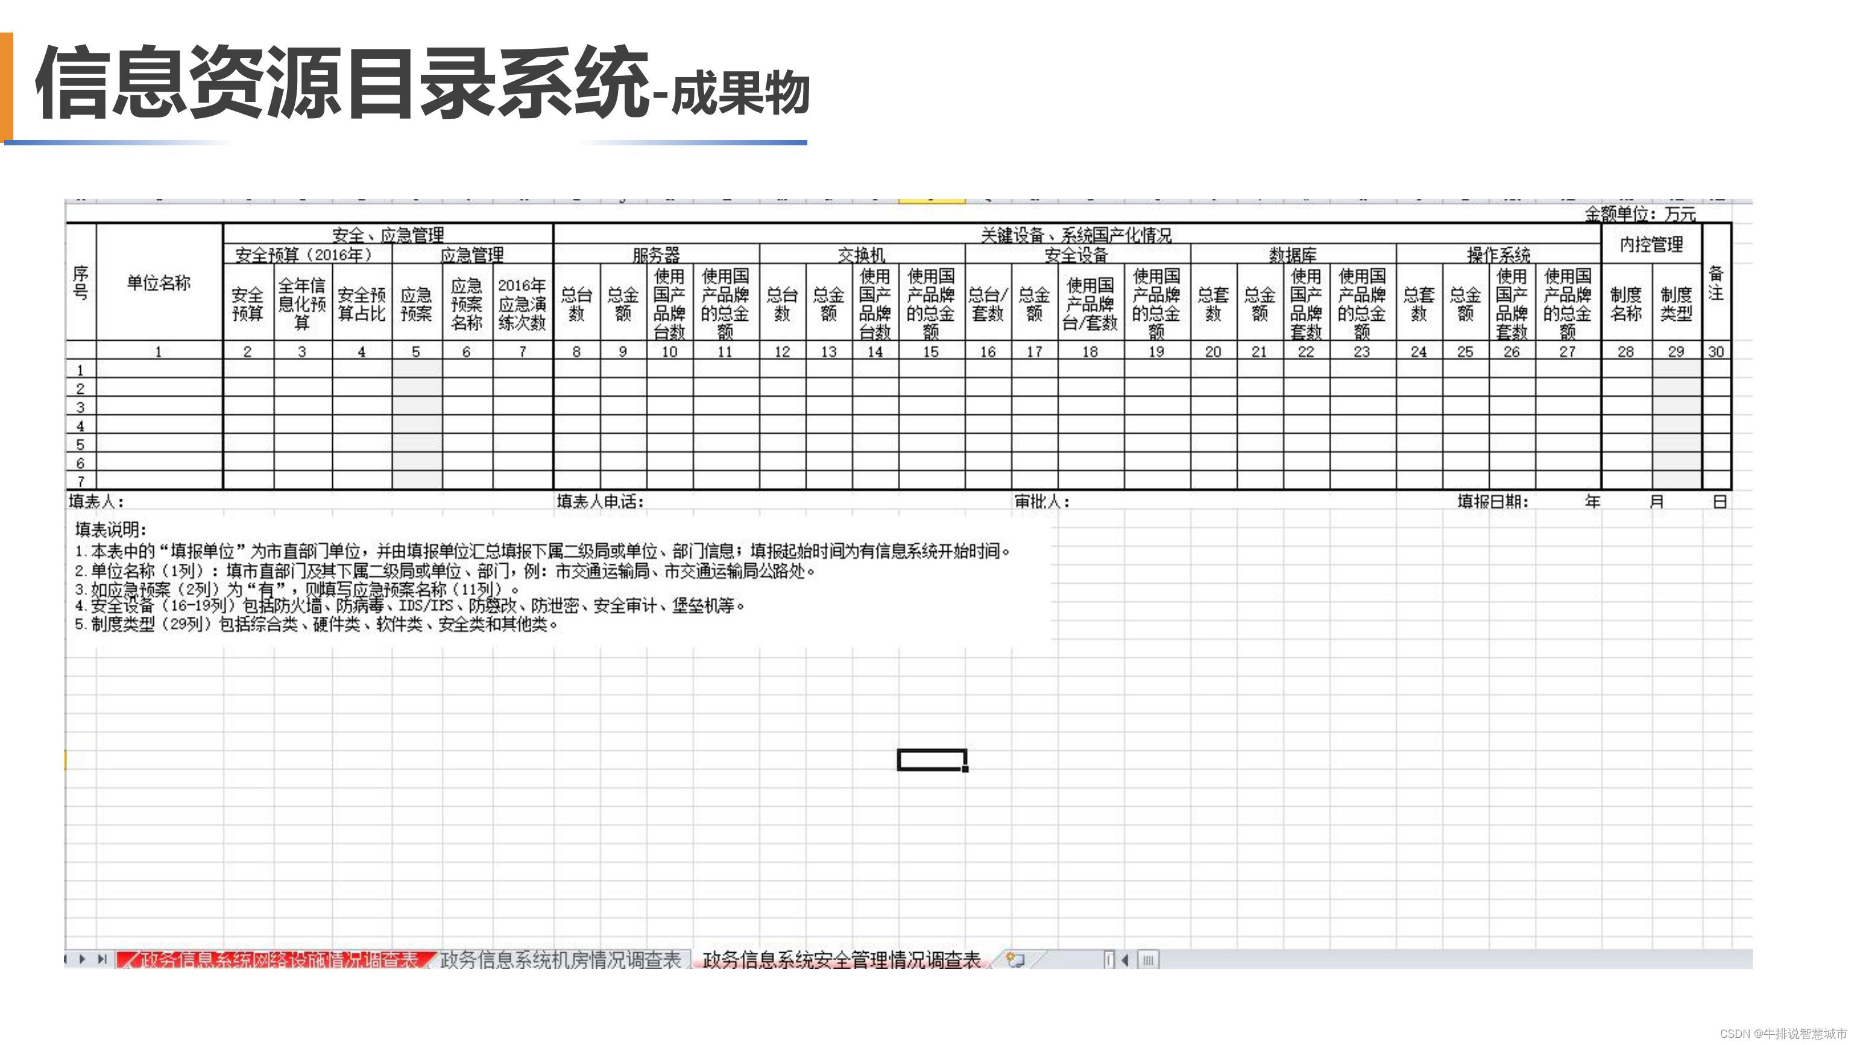Click the row number 7 cell in 序号 column
1857x1045 pixels.
click(x=81, y=481)
